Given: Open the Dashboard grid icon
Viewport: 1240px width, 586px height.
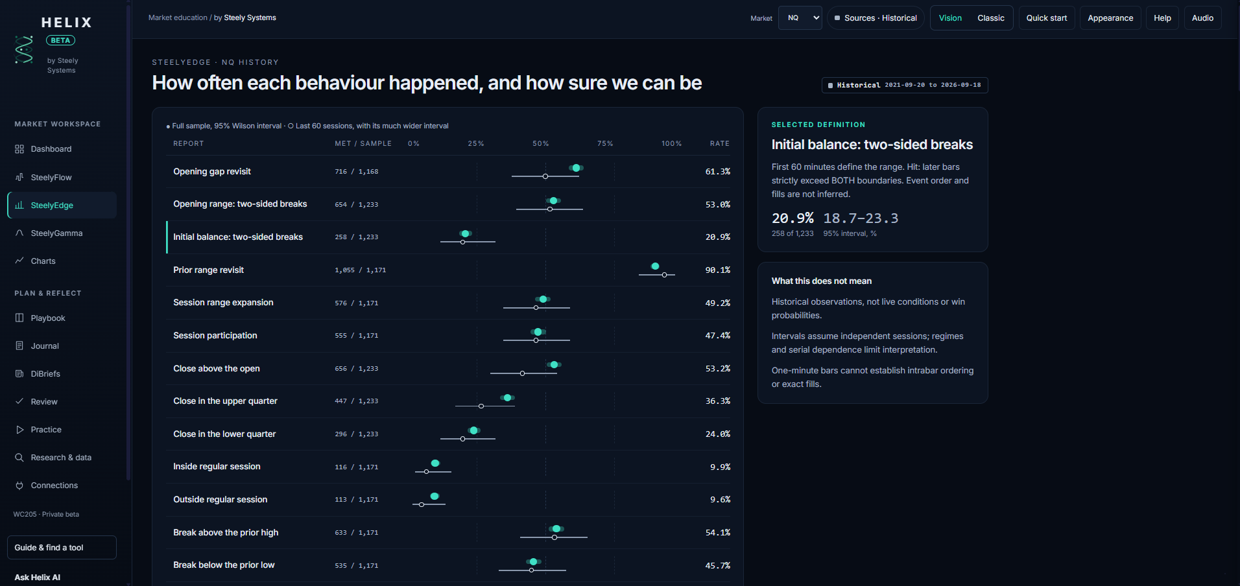Looking at the screenshot, I should point(19,149).
